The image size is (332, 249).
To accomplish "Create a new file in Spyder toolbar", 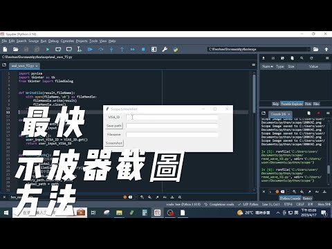I will (5, 49).
